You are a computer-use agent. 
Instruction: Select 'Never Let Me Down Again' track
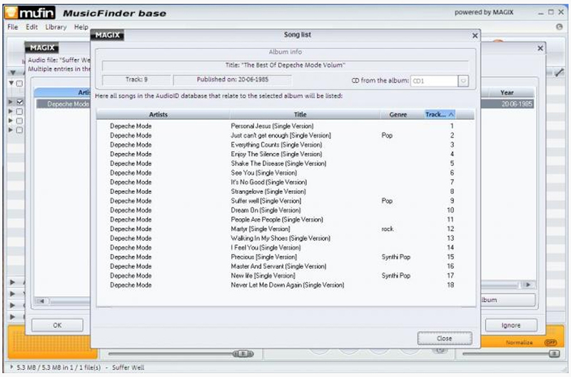click(x=285, y=285)
